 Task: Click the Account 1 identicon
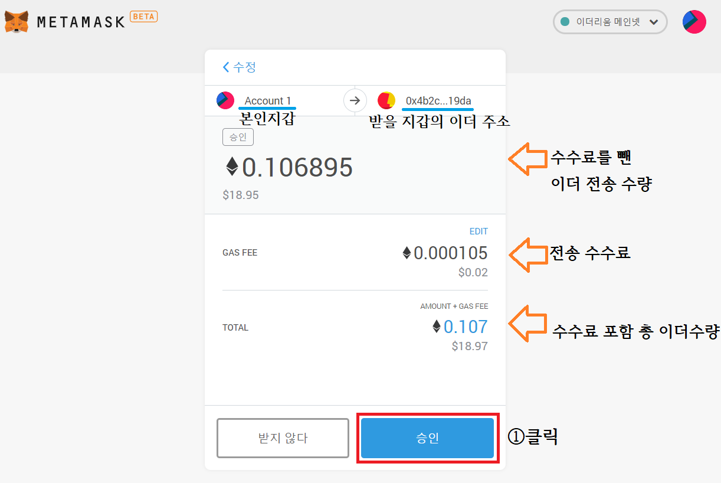click(x=225, y=100)
